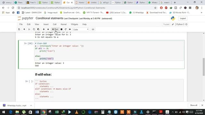205x115 pixels.
Task: Click the output text 'Odd'
Action: [37, 66]
